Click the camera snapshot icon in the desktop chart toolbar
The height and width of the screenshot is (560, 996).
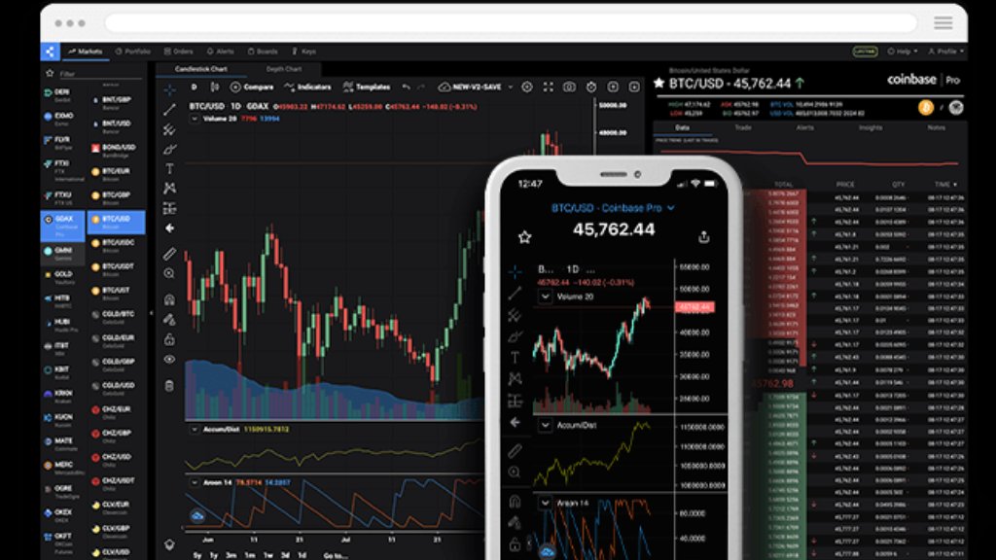(569, 87)
